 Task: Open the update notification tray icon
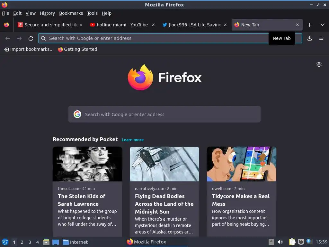309,242
